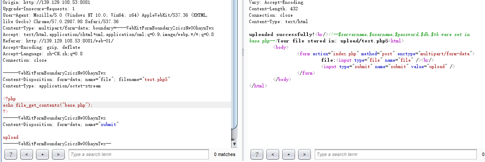The width and height of the screenshot is (485, 162).
Task: Click the Connection: close line in request
Action: point(25,60)
